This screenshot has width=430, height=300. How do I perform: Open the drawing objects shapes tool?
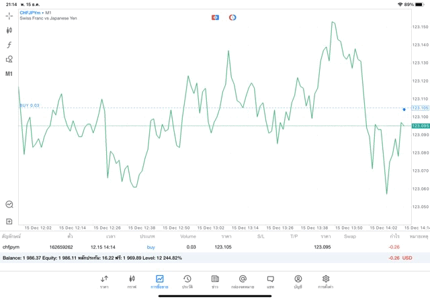tap(9, 59)
